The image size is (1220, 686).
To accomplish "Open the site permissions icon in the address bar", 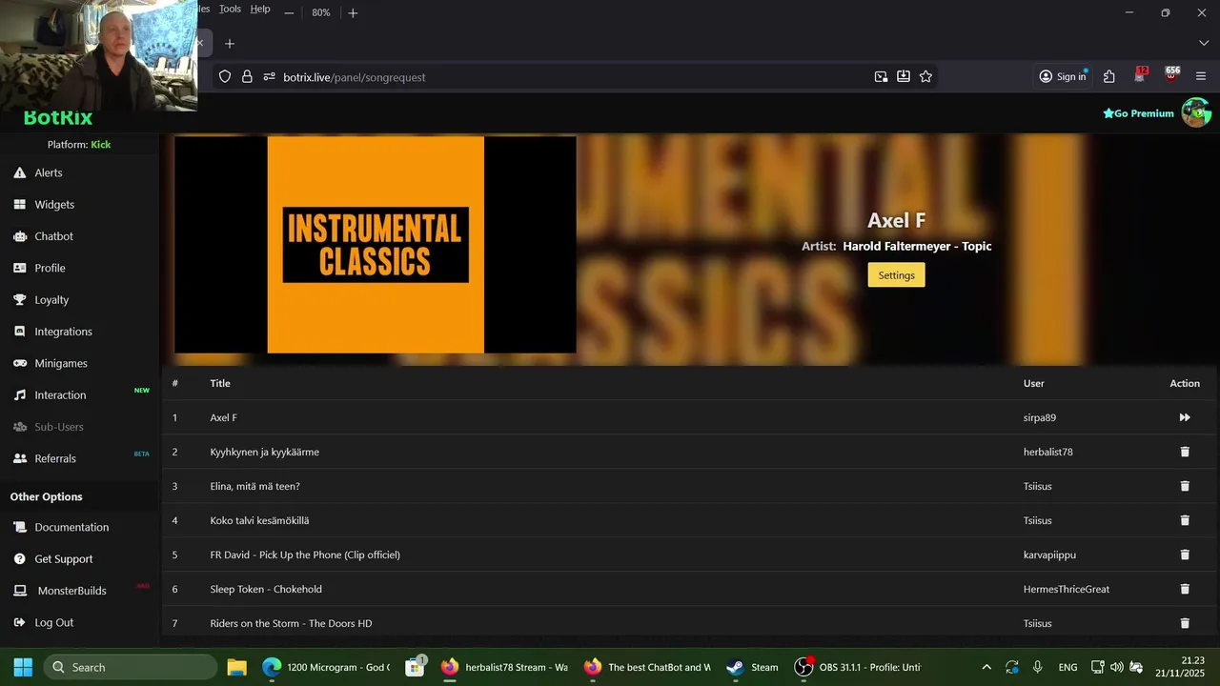I will pyautogui.click(x=269, y=77).
